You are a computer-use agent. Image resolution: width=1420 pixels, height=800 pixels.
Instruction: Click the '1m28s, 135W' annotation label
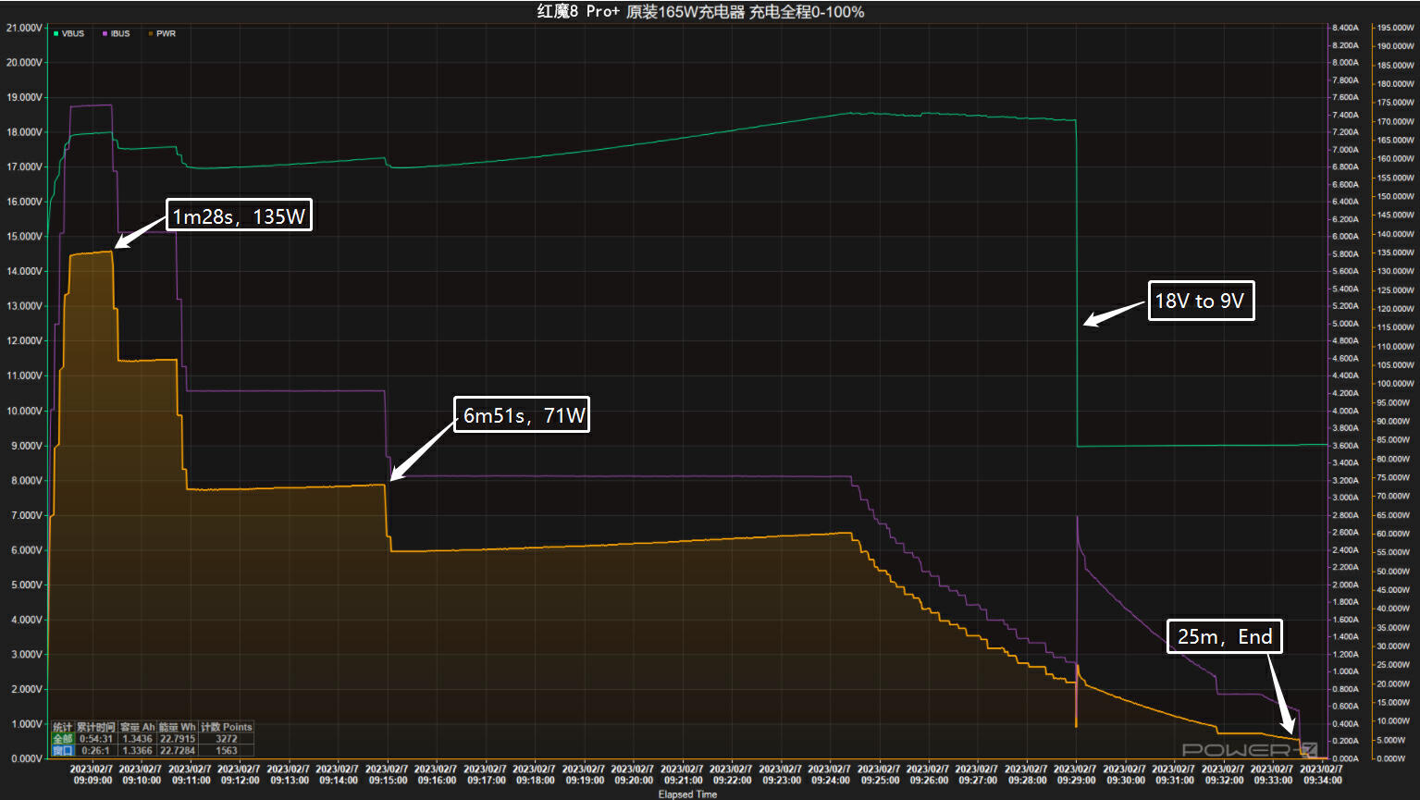(239, 216)
